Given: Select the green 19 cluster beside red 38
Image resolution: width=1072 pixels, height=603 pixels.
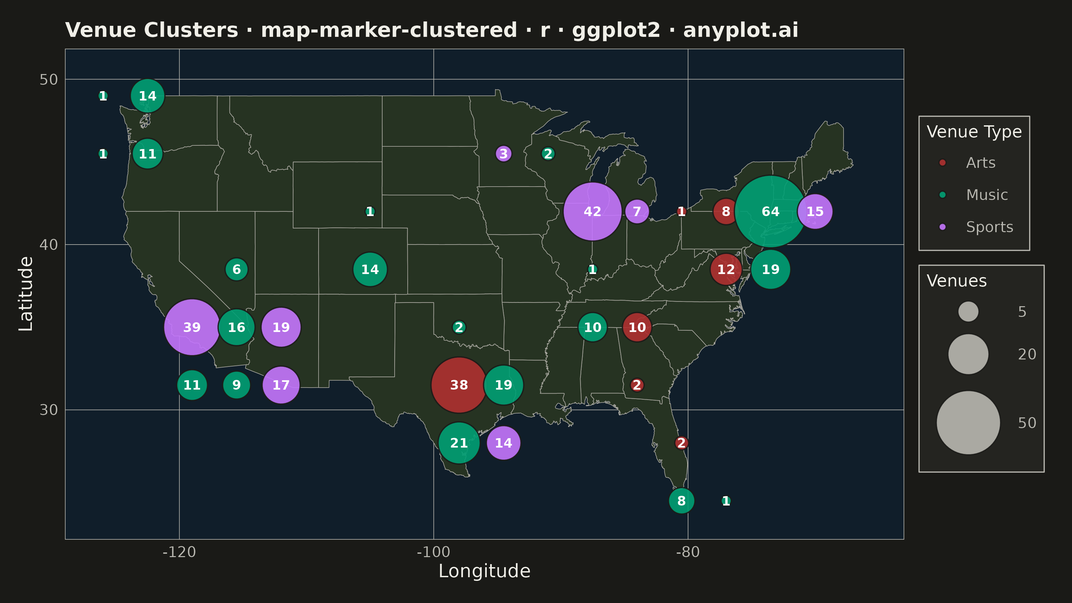Looking at the screenshot, I should 503,385.
